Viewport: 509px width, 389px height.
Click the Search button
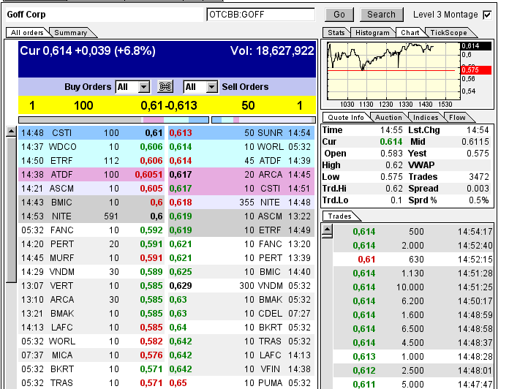click(x=381, y=15)
